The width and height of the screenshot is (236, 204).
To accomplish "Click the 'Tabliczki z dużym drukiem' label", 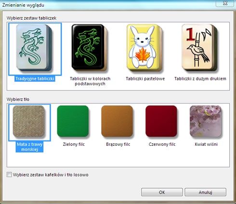I will tap(200, 79).
